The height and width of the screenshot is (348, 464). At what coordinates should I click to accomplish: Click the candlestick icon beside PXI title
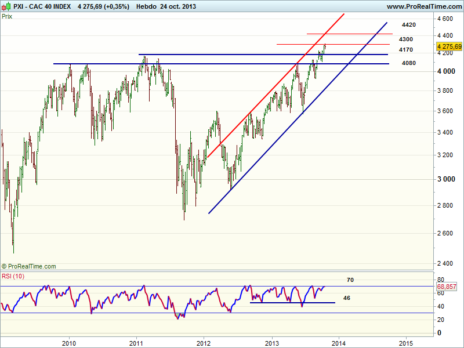[x=5, y=6]
